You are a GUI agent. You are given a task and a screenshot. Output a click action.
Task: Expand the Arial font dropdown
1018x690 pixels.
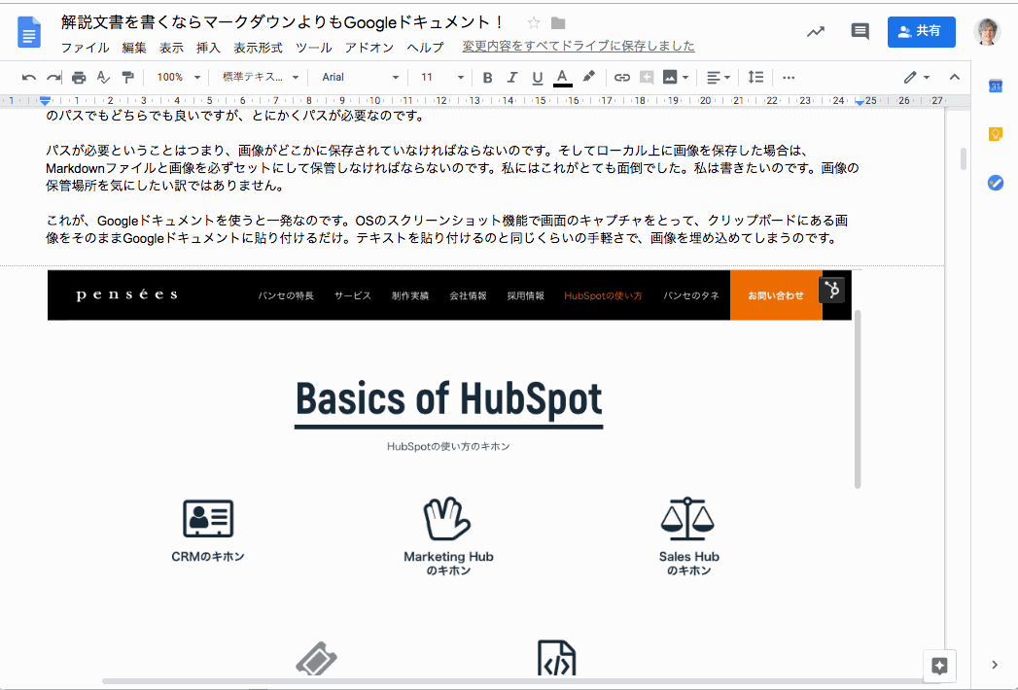click(360, 78)
